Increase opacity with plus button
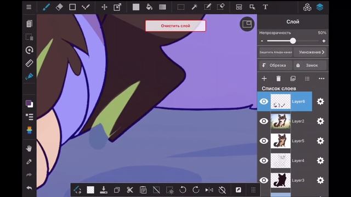This screenshot has height=197, width=351. pyautogui.click(x=324, y=41)
